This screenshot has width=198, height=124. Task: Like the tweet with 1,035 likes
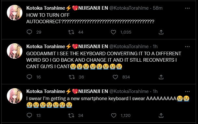click(113, 32)
